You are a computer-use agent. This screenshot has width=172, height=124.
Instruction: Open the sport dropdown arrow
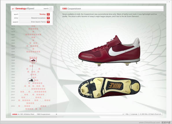(x=48, y=14)
